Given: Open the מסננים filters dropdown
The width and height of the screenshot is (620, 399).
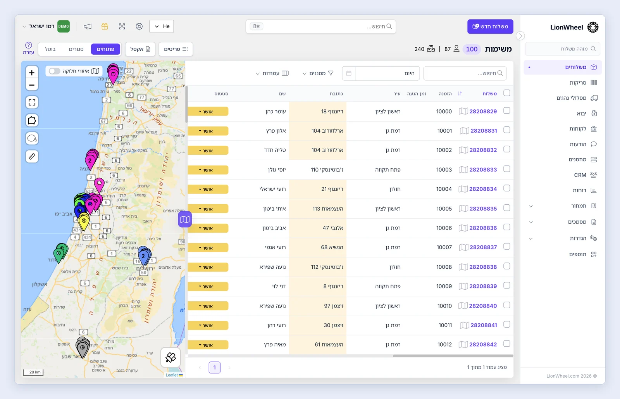Looking at the screenshot, I should [318, 73].
